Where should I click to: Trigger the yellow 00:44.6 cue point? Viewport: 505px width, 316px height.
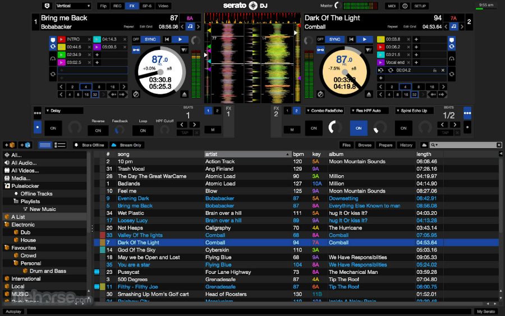[62, 47]
